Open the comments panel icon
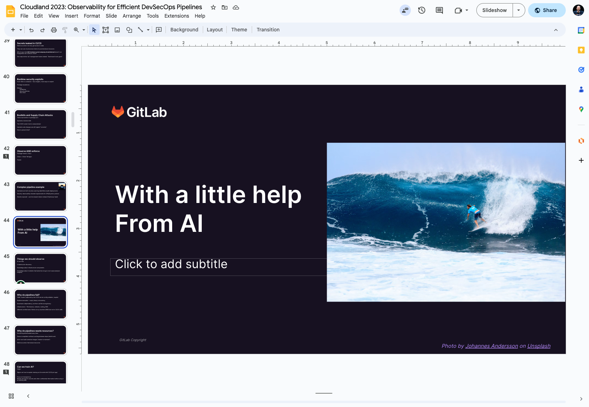Screen dimensions: 589x407 [x=439, y=10]
